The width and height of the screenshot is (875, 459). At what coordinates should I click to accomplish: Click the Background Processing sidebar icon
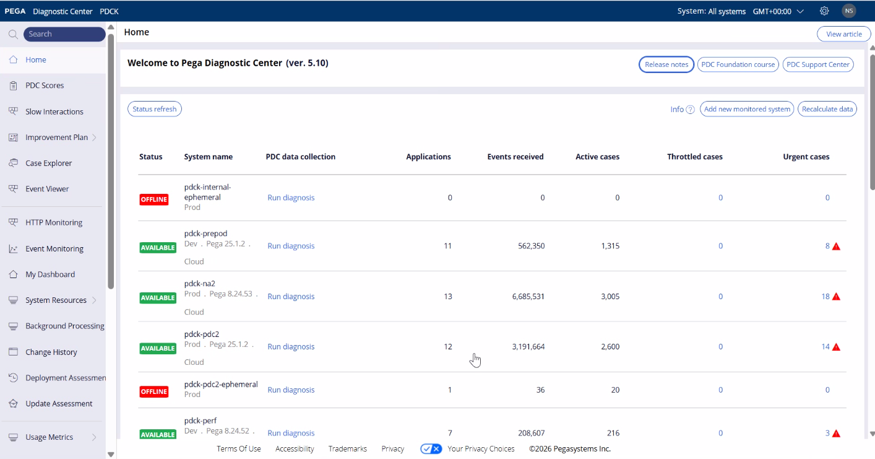13,326
